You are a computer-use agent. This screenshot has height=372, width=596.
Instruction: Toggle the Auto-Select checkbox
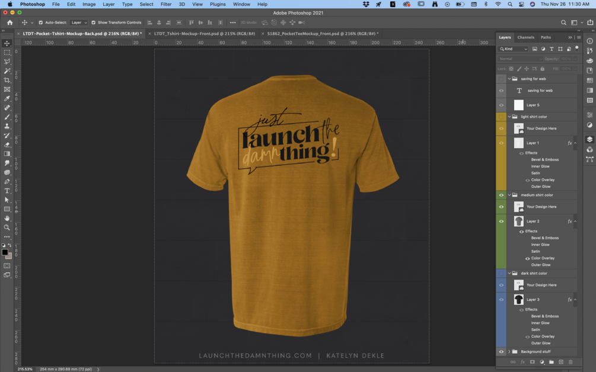pos(41,23)
